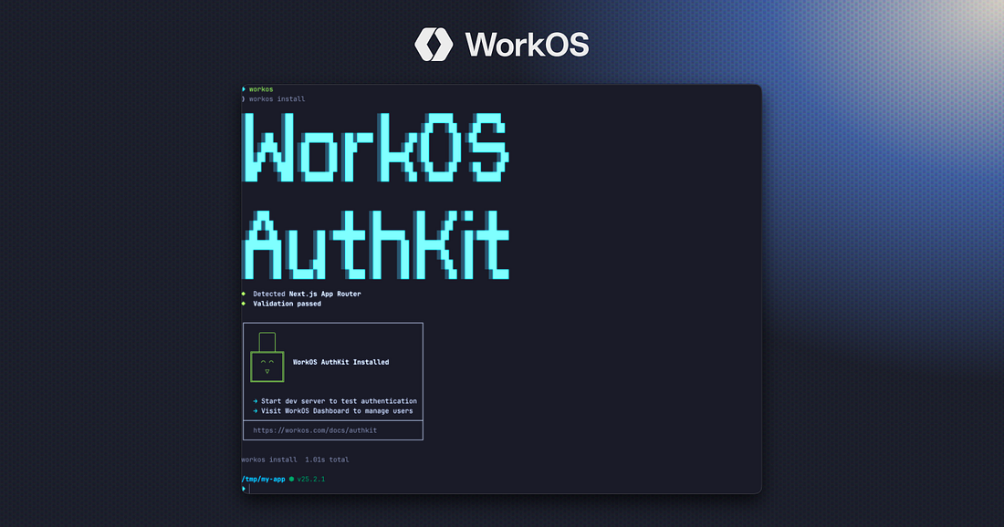Click the large 'AuthKit' ASCII banner

376,244
